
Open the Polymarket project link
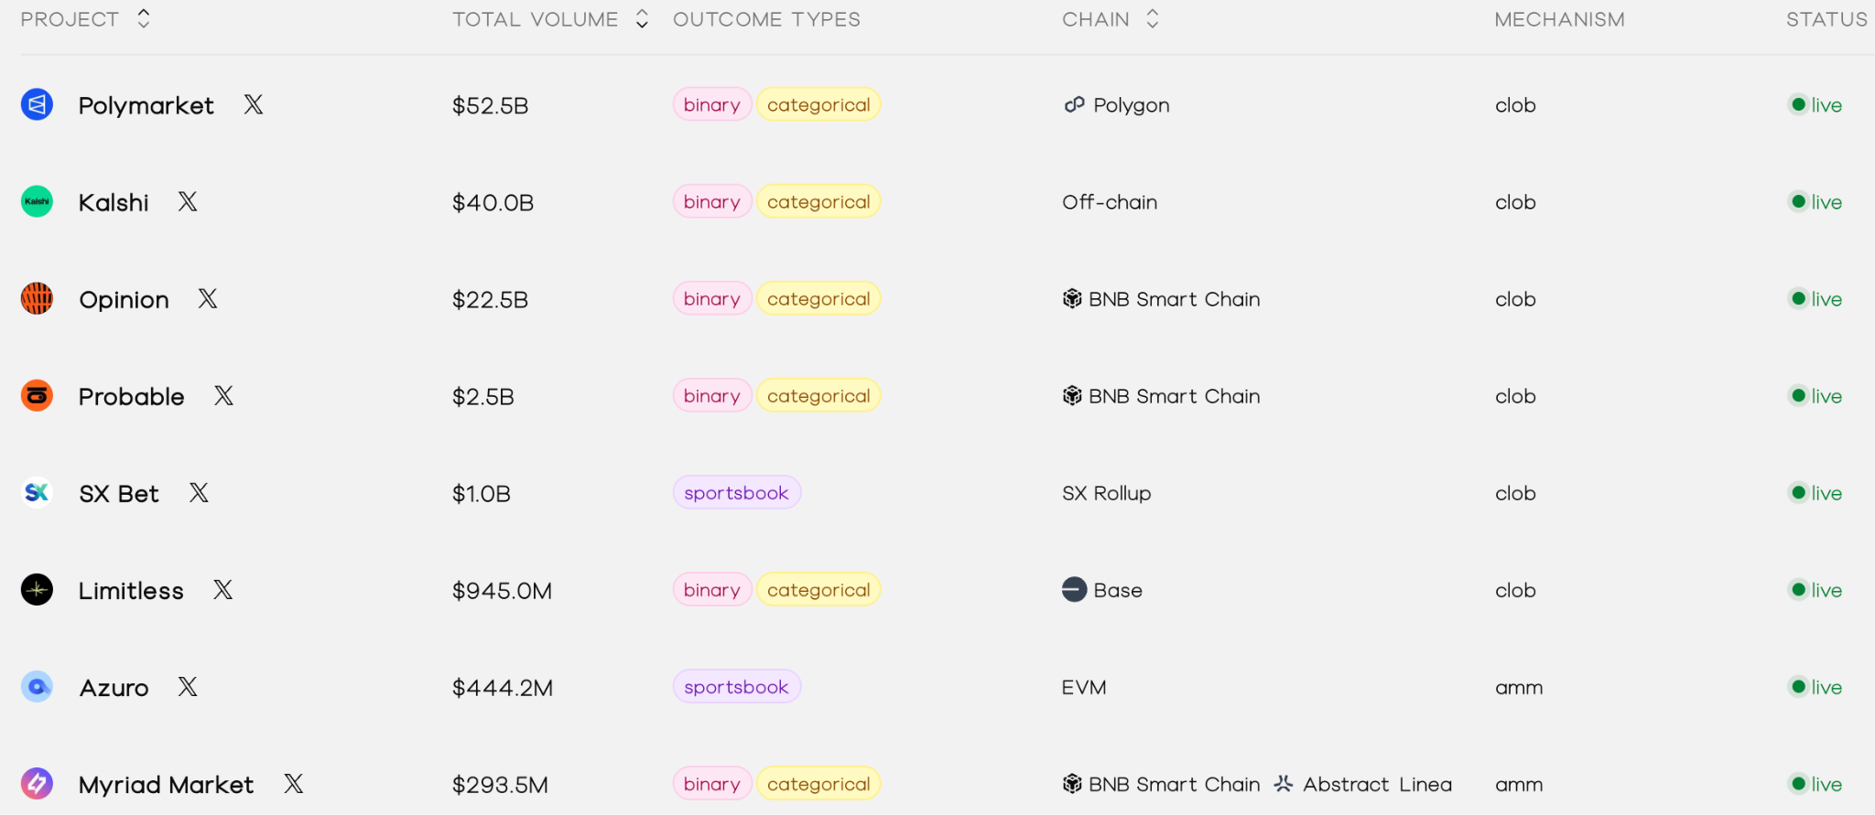tap(146, 105)
